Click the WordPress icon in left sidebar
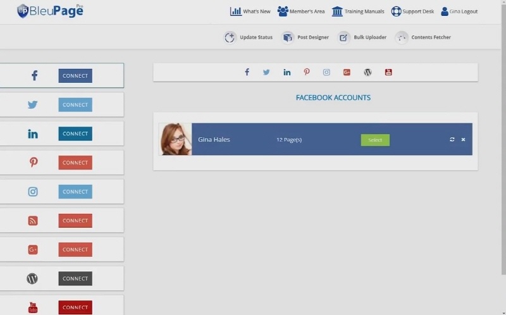The height and width of the screenshot is (315, 506). 32,278
